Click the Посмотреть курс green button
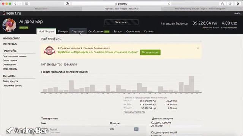The height and width of the screenshot is (136, 243). point(150,52)
